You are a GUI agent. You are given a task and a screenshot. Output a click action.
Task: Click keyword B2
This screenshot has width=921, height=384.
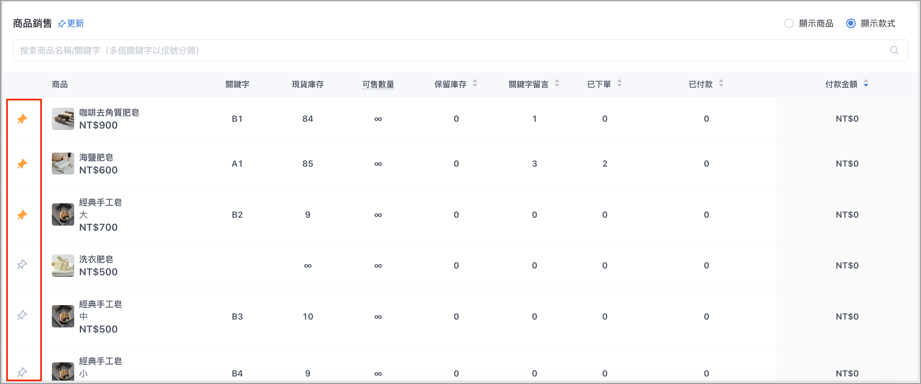point(237,215)
